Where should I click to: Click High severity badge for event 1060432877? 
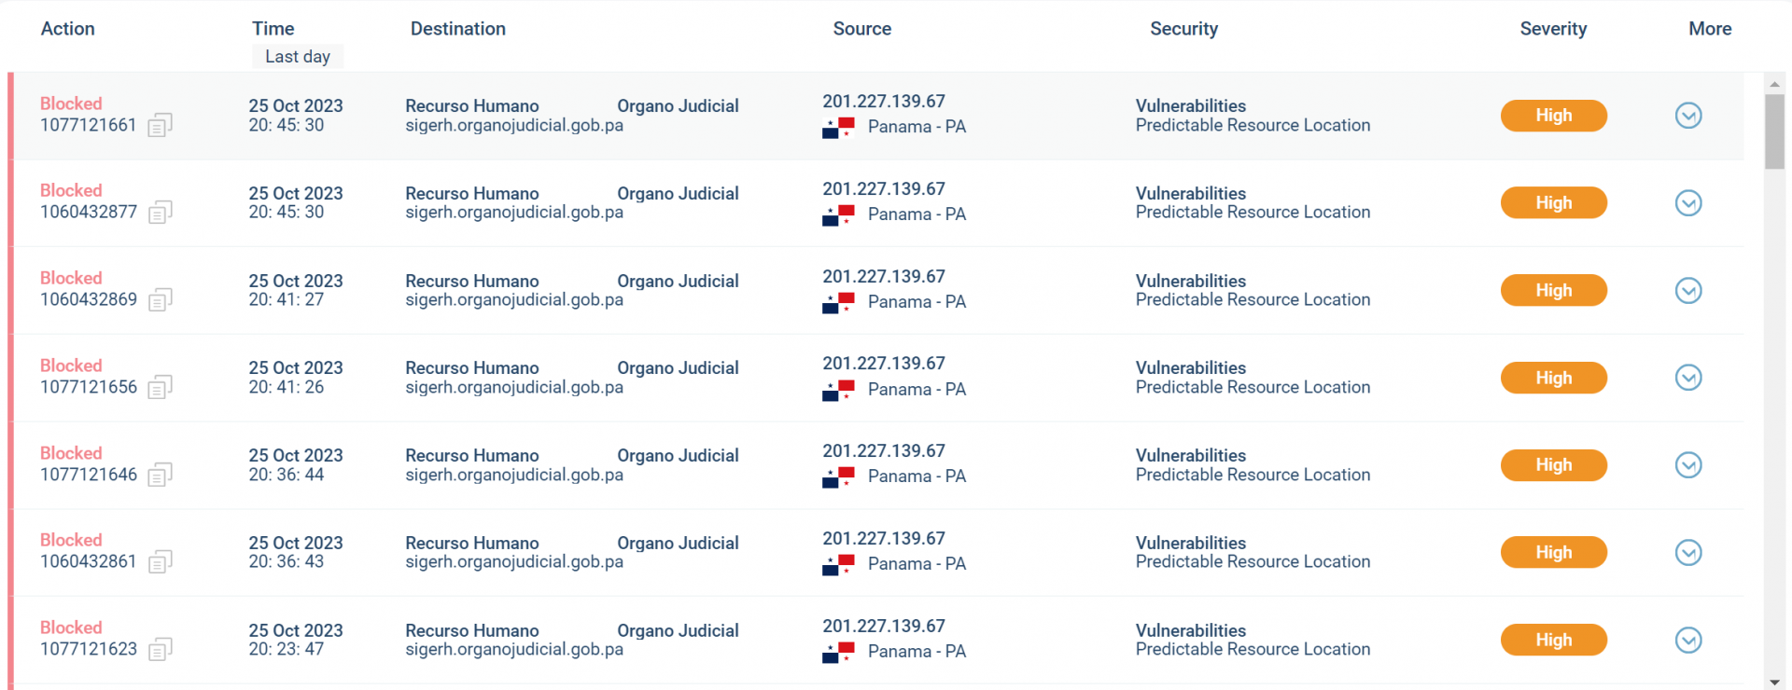(1554, 203)
